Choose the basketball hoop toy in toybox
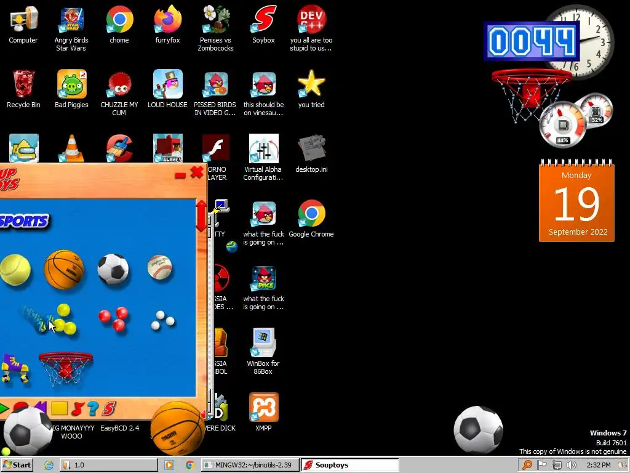The image size is (630, 473). coord(65,370)
